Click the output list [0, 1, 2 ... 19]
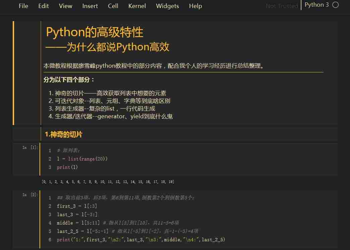Image resolution: width=350 pixels, height=250 pixels. coord(108,182)
